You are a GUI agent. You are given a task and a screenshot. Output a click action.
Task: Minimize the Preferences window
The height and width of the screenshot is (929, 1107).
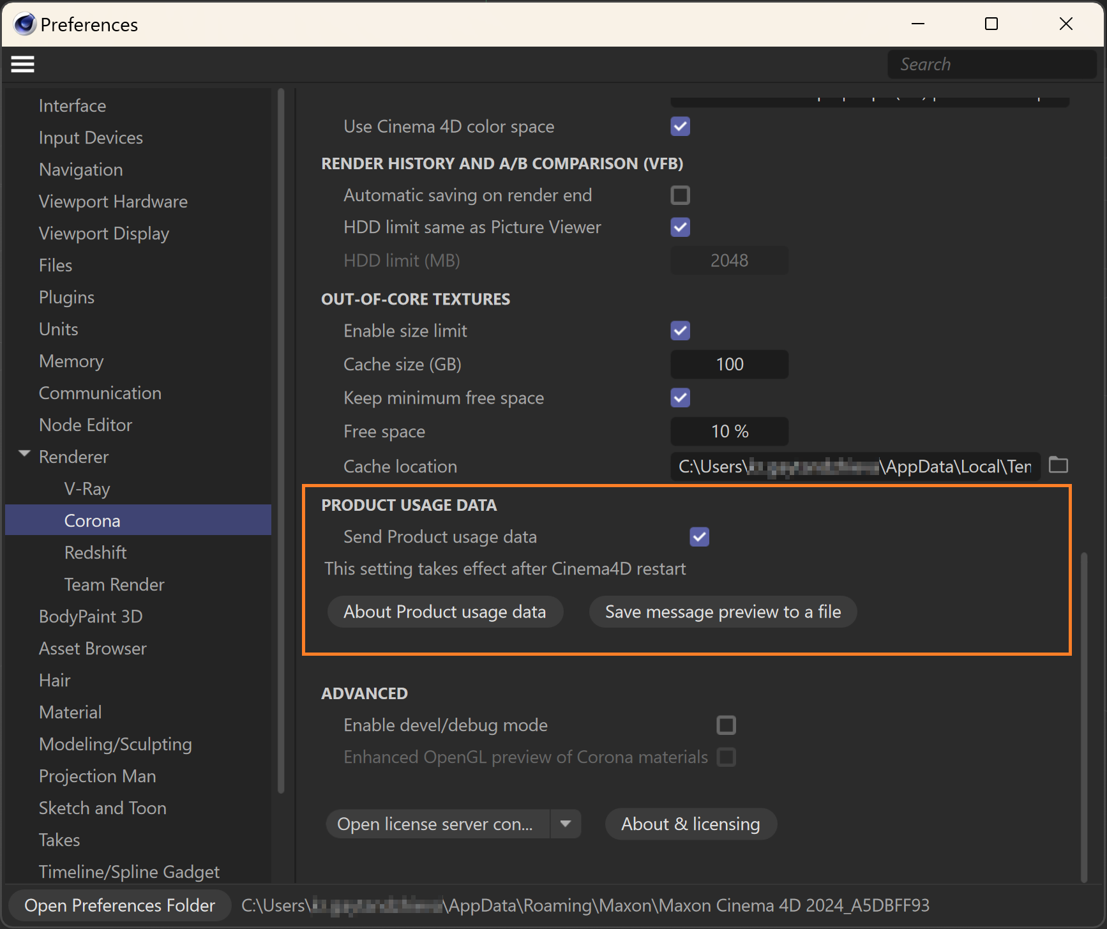click(918, 24)
